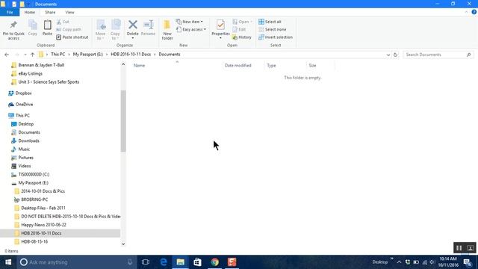Sort by Name column header
This screenshot has width=478, height=269.
(x=140, y=66)
